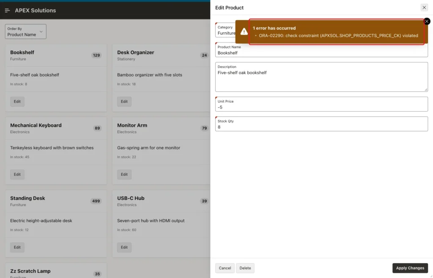
Task: Click the ORA-02290 error message text
Action: (x=338, y=35)
